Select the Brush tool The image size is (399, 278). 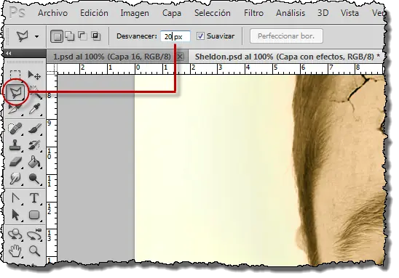point(35,128)
